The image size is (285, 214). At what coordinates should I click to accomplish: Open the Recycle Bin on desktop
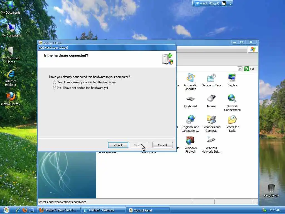point(271,191)
